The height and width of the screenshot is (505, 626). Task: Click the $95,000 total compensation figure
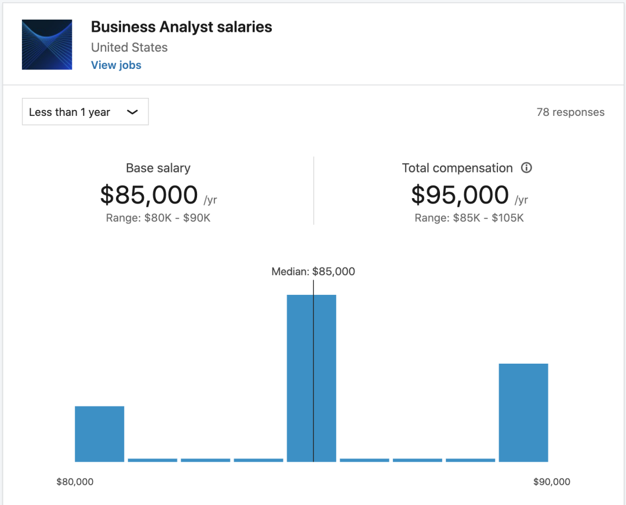[460, 195]
